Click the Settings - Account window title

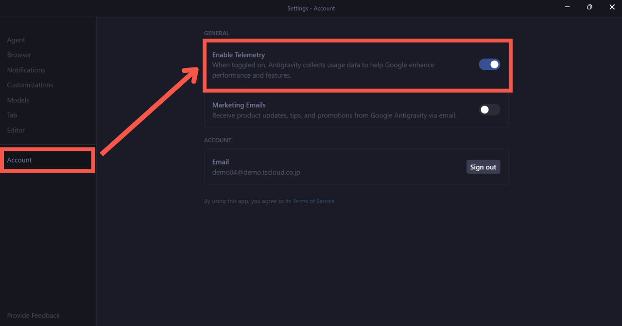[311, 8]
